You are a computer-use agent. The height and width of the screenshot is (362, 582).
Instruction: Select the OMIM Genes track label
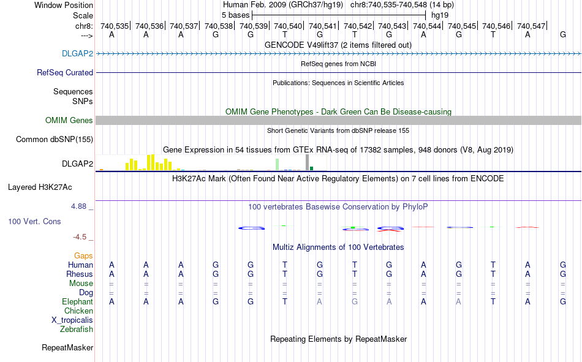click(69, 120)
